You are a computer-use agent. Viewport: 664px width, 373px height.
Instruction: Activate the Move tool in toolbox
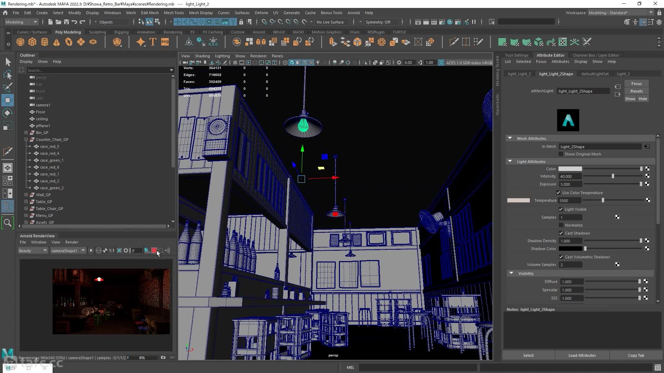(8, 100)
